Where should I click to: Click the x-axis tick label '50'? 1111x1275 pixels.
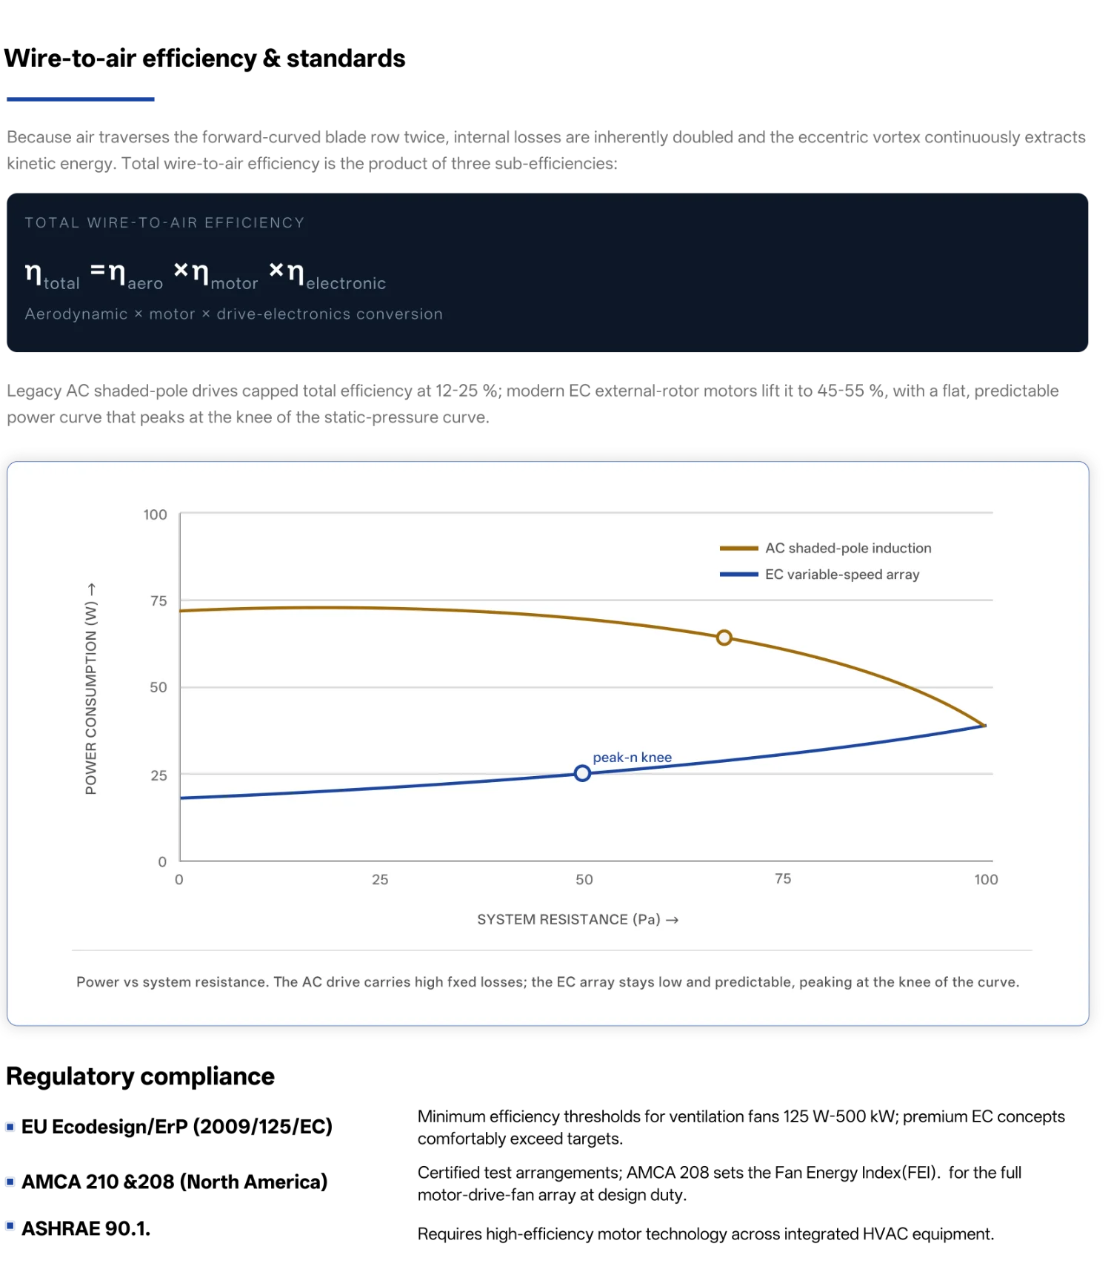[584, 879]
